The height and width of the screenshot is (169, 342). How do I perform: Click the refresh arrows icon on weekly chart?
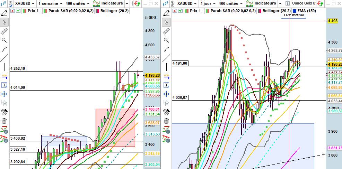tap(137, 3)
